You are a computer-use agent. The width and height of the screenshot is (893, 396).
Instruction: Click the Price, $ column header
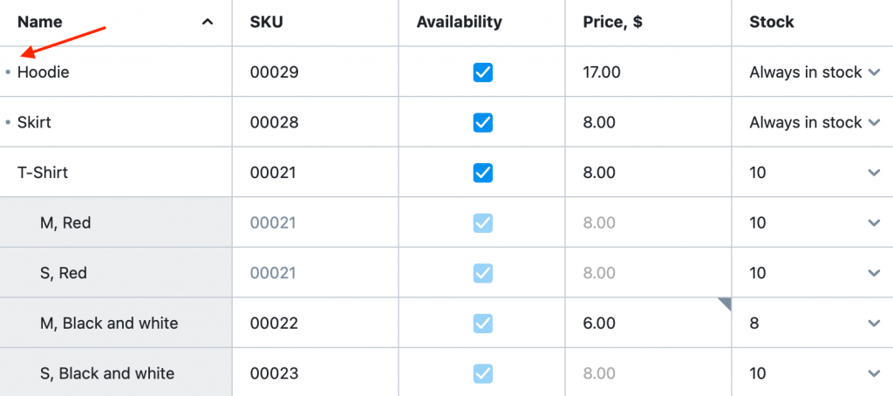[613, 22]
